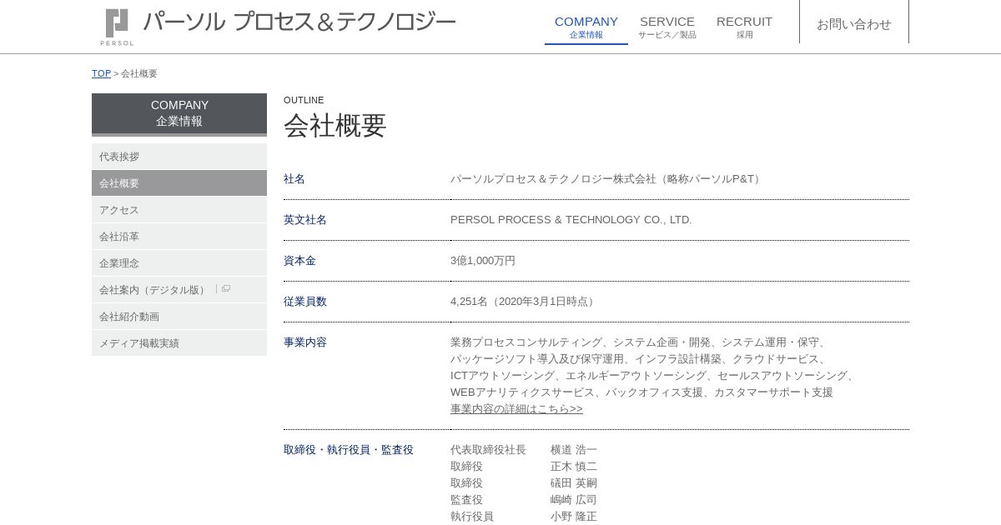Click the 会社概要 breadcrumb text
Image resolution: width=1001 pixels, height=525 pixels.
tap(139, 73)
